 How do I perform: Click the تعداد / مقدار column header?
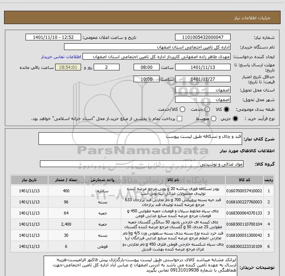coord(66,180)
